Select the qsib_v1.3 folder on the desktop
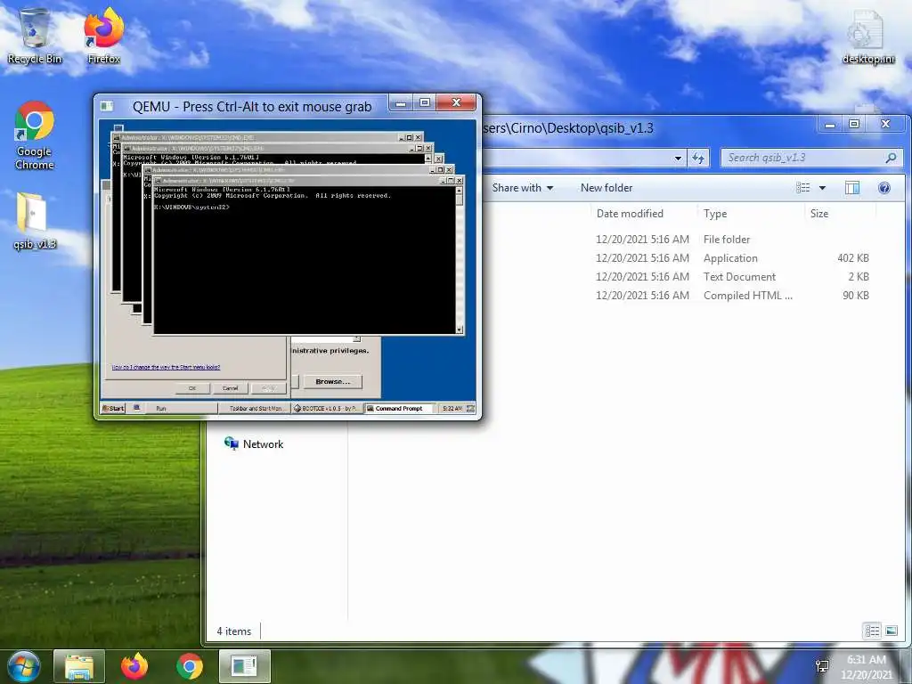 (x=35, y=221)
